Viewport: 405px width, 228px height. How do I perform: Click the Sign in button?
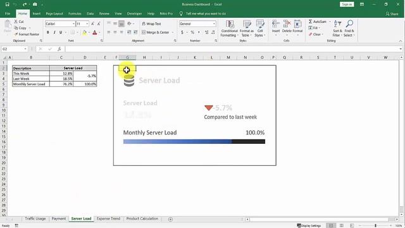[347, 4]
